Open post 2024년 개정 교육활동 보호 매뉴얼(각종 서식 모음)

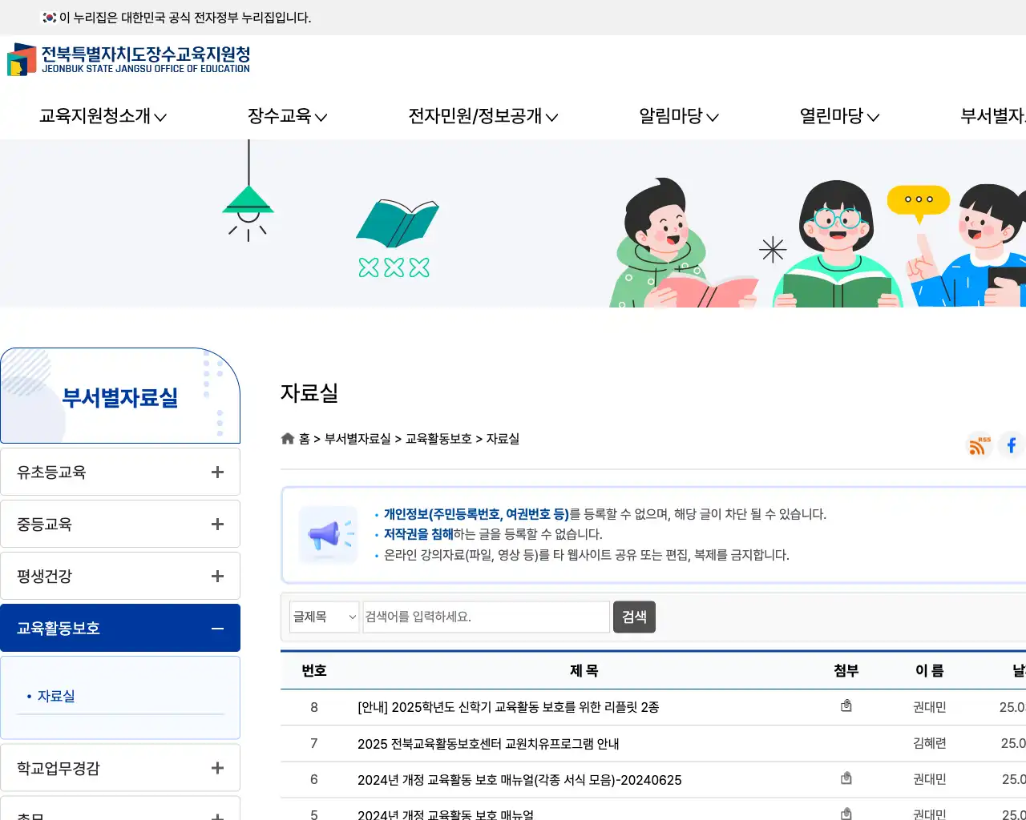[x=519, y=779]
